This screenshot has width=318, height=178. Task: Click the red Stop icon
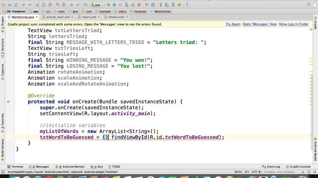click(139, 4)
